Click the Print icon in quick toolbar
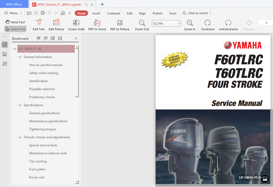 pyautogui.click(x=43, y=13)
